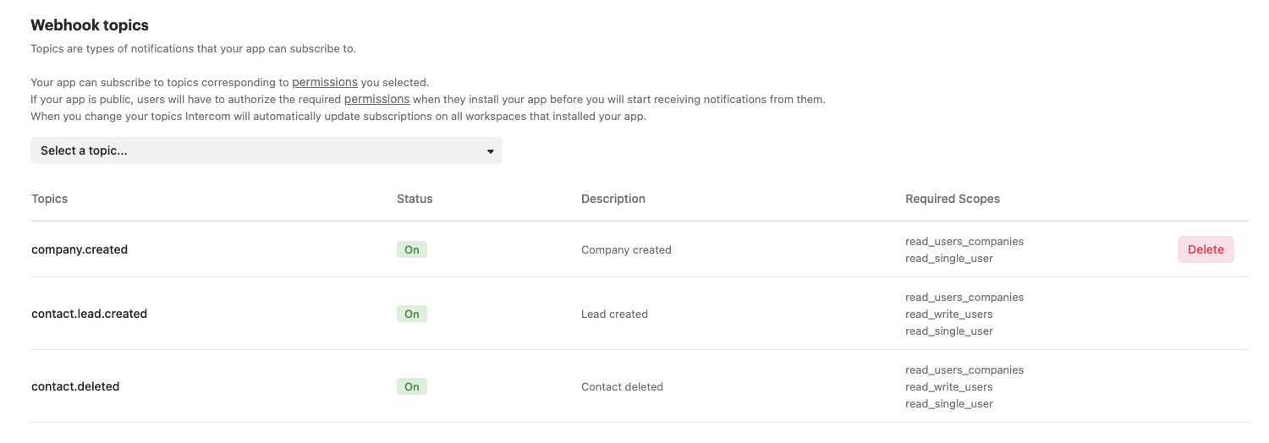The width and height of the screenshot is (1269, 443).
Task: Click the Description column header
Action: 613,199
